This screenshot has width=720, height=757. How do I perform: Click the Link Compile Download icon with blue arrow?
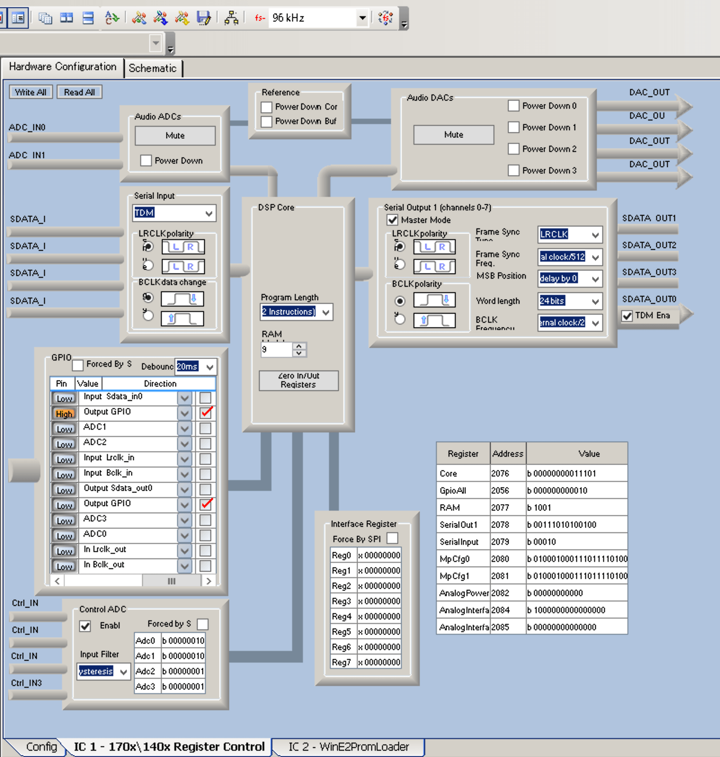(x=160, y=18)
